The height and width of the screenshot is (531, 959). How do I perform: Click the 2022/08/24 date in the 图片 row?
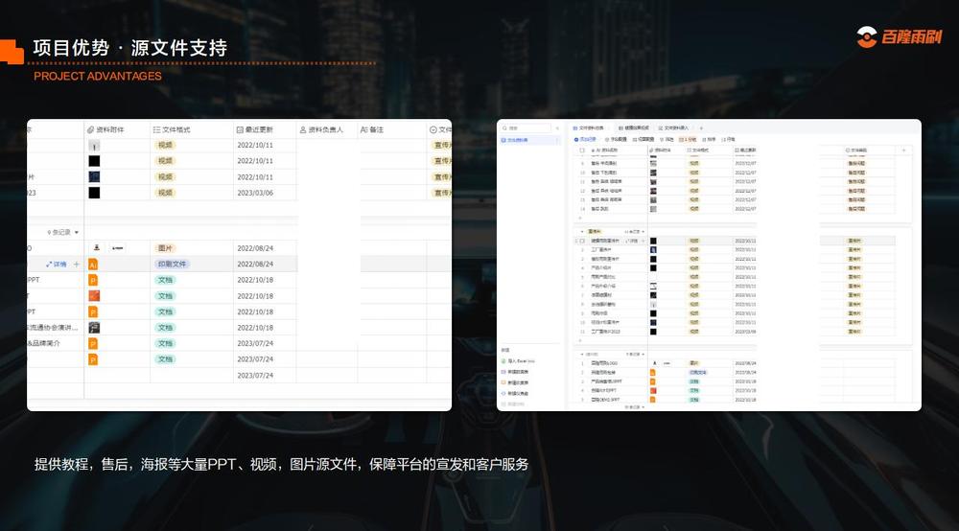click(x=255, y=248)
